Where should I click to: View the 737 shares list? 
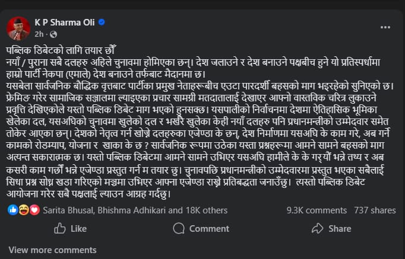[374, 209]
